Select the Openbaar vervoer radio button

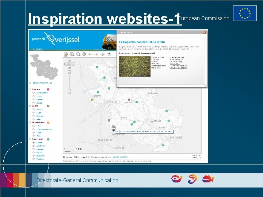pos(34,129)
